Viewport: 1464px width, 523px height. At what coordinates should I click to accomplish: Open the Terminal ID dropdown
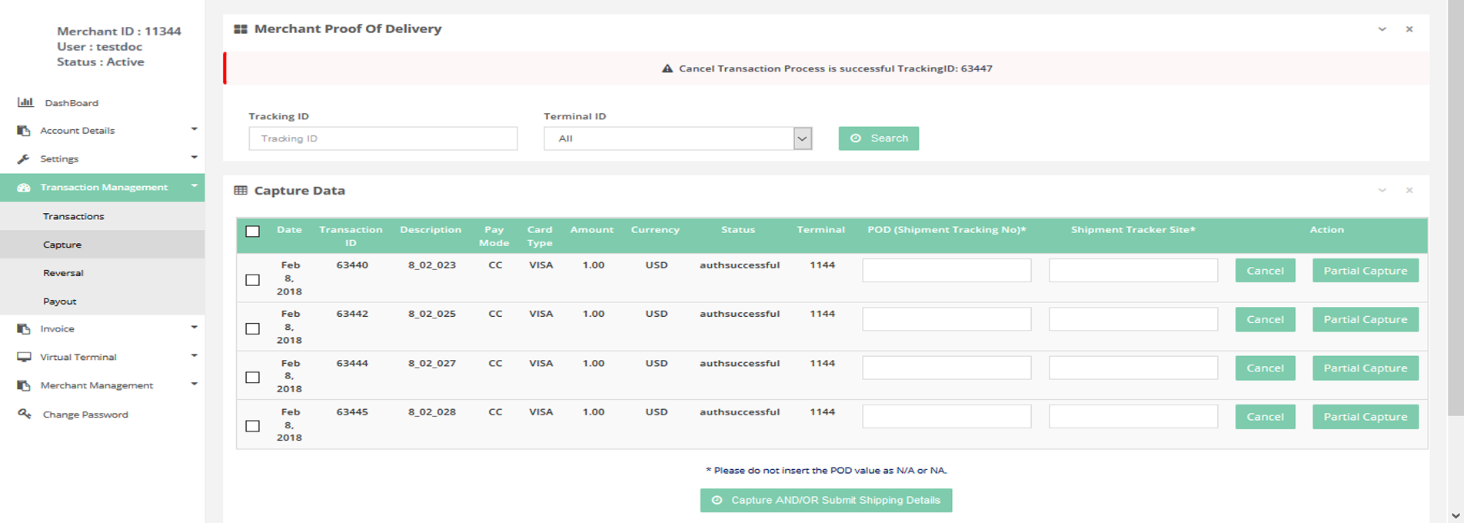[x=802, y=138]
